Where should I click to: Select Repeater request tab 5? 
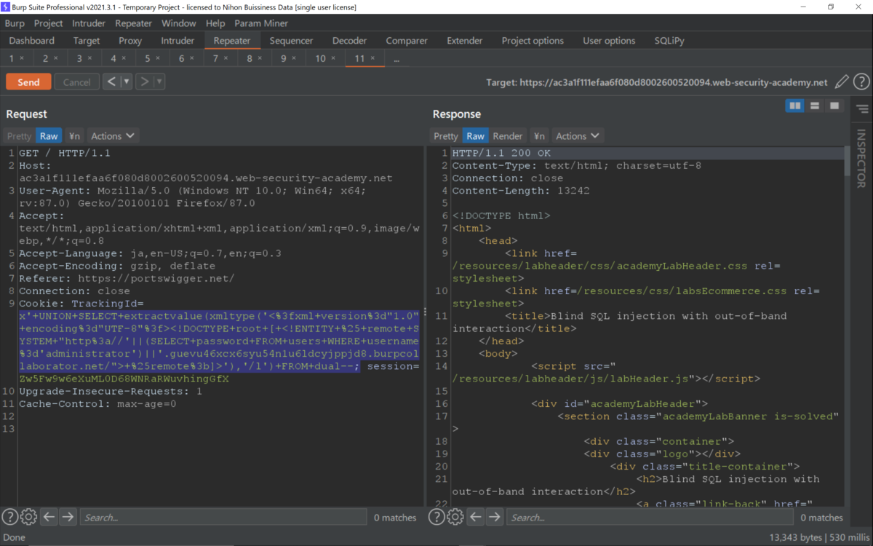coord(152,58)
